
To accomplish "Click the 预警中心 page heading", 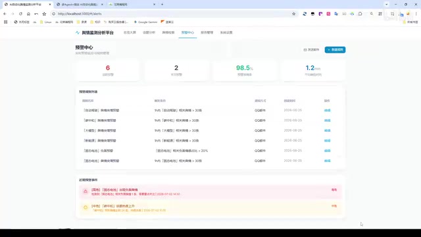I will [84, 47].
